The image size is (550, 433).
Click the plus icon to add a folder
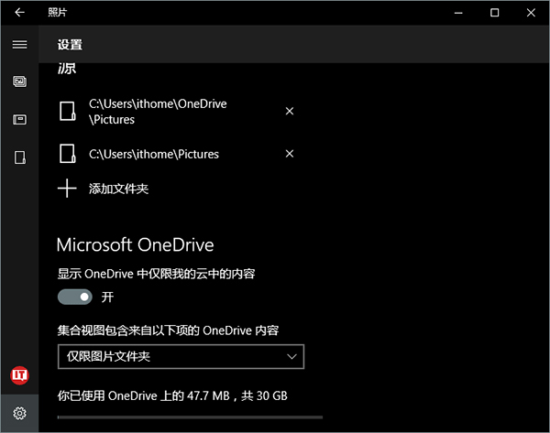pos(67,189)
